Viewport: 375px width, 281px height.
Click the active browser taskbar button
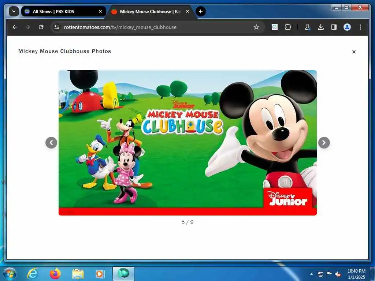coord(123,274)
